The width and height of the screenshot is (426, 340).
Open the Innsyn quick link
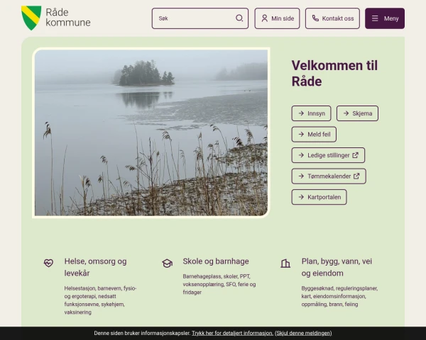312,113
